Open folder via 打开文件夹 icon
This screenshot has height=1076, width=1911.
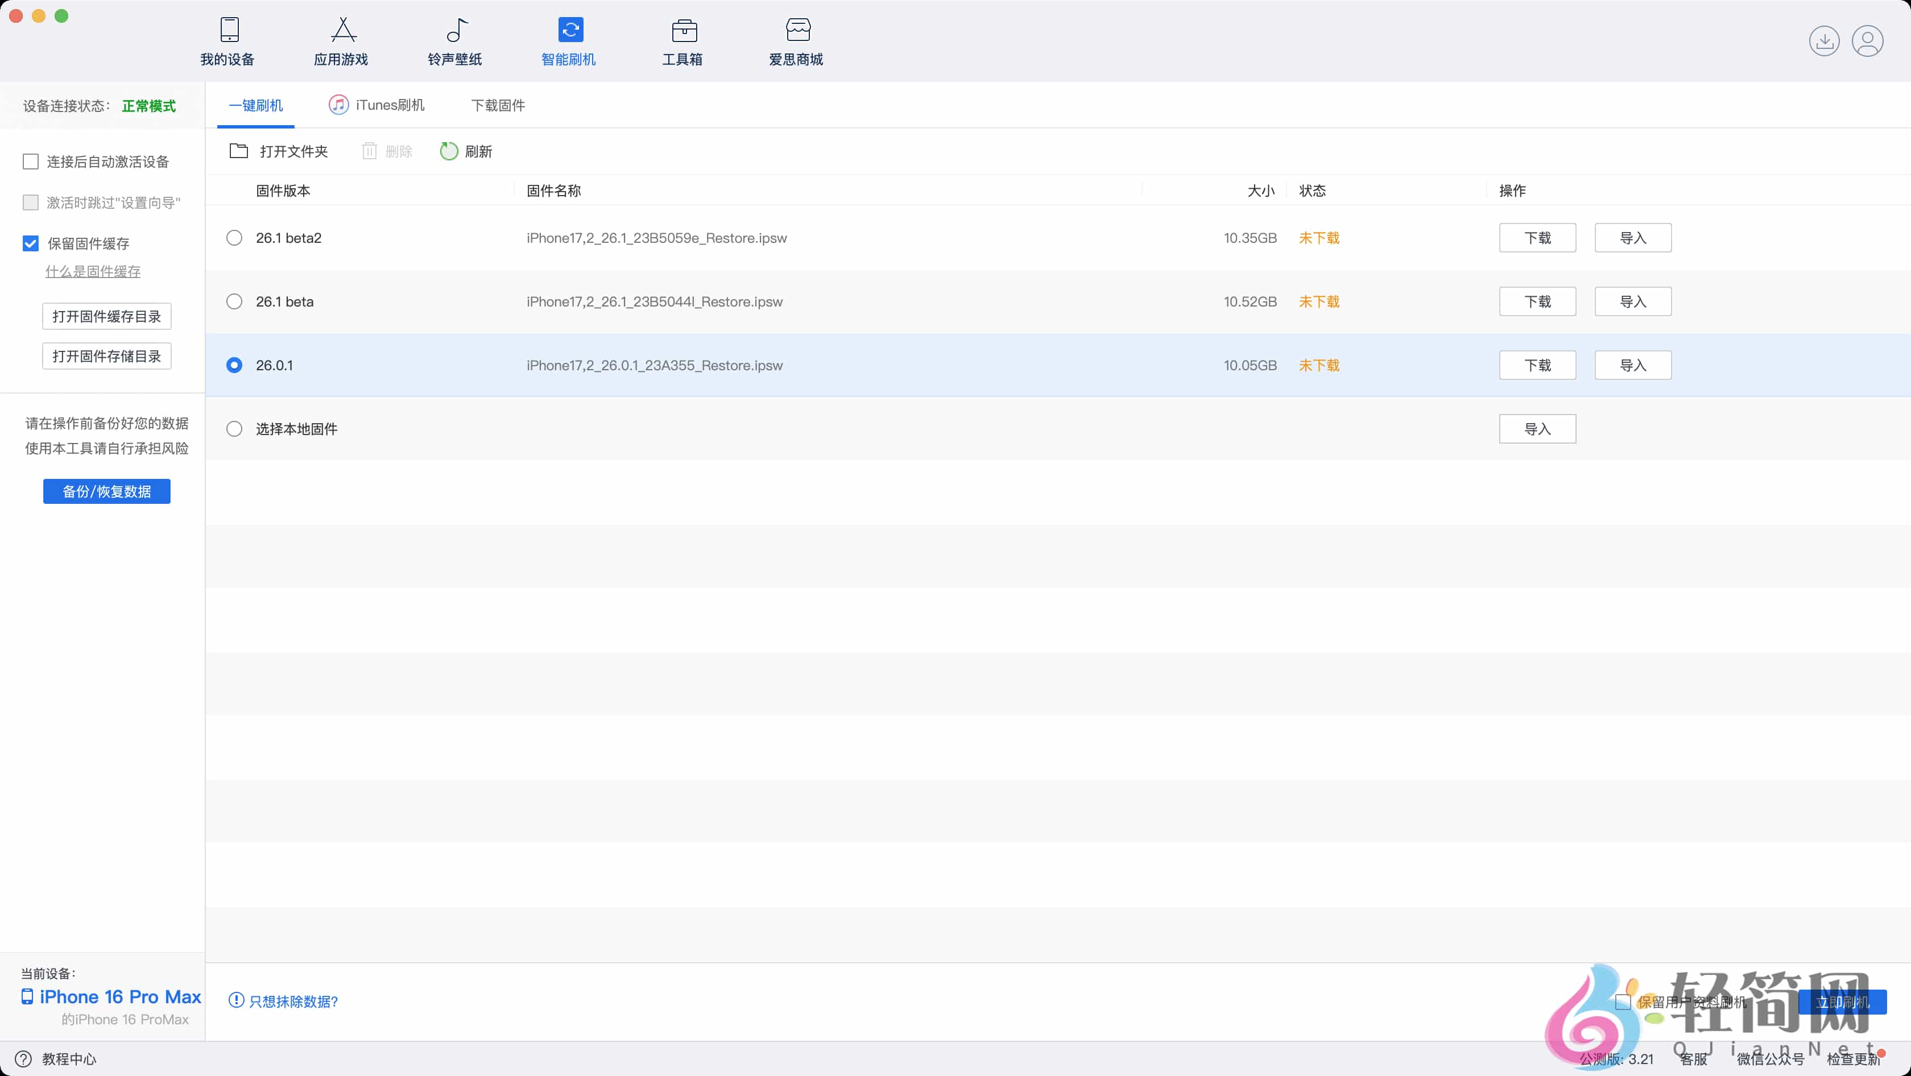[238, 151]
